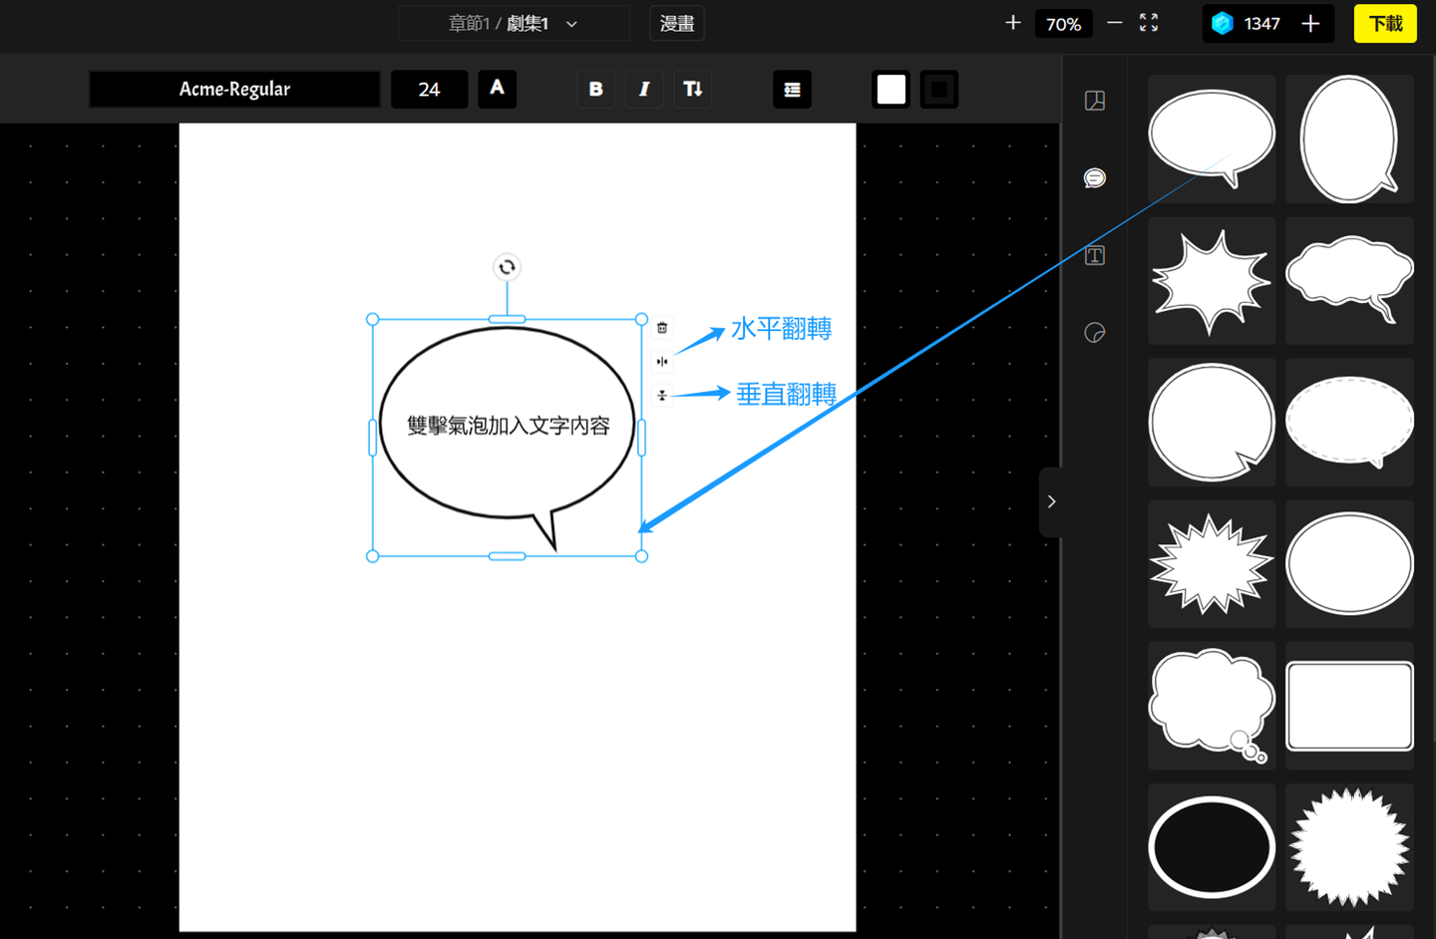Open the text color A button
1436x939 pixels.
tap(497, 89)
